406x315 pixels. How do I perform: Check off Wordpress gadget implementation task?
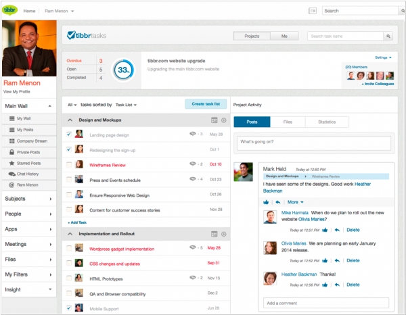coord(69,248)
